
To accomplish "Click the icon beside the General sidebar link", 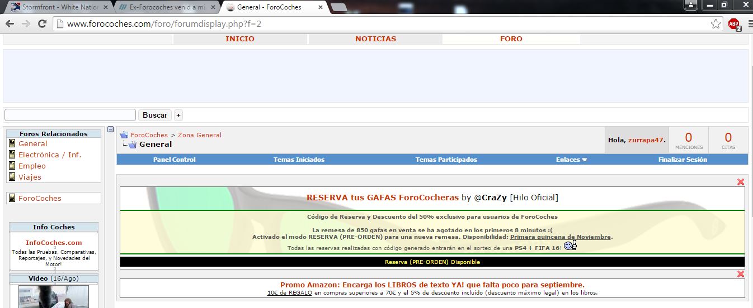I will tap(12, 143).
